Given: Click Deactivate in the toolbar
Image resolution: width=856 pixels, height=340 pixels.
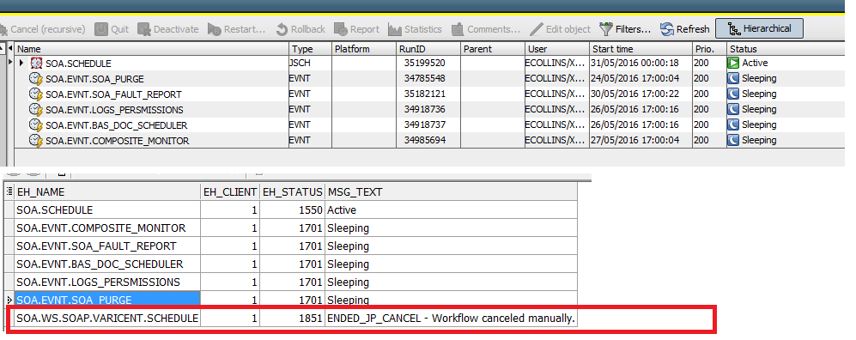Looking at the screenshot, I should [x=168, y=29].
